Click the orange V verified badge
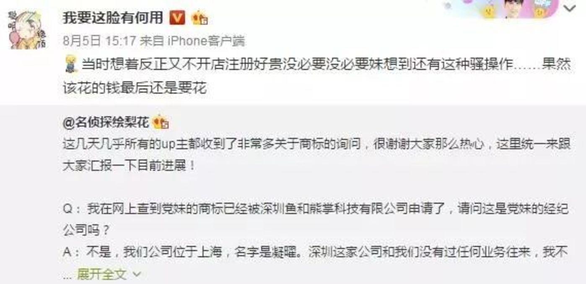The width and height of the screenshot is (586, 284). 177,18
